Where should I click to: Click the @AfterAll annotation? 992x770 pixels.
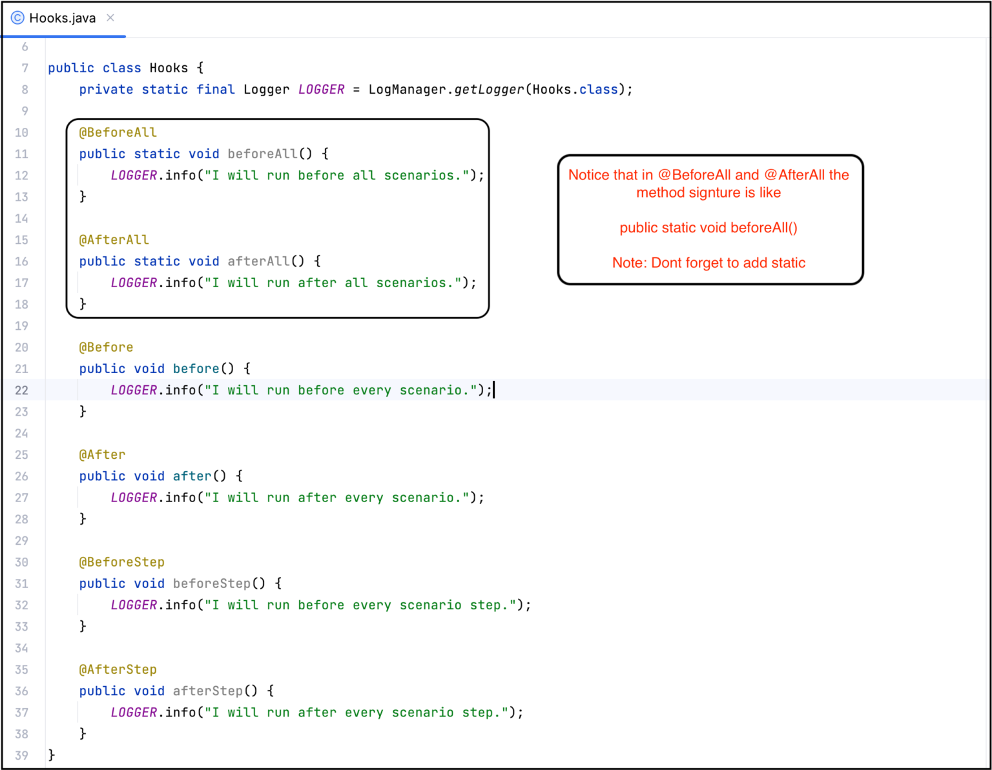click(114, 240)
